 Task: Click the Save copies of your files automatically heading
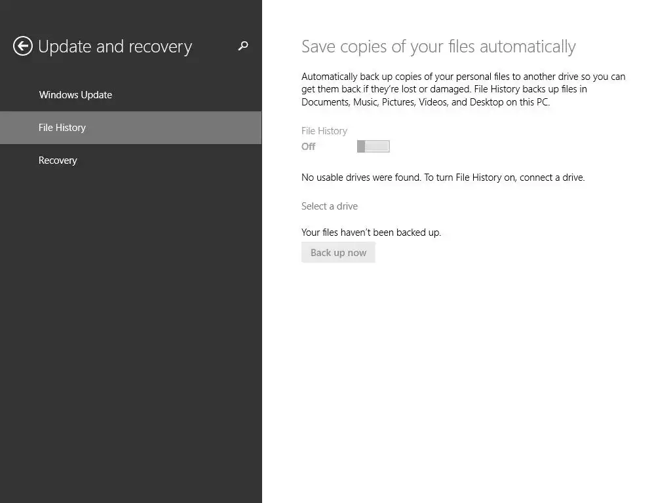pyautogui.click(x=438, y=47)
